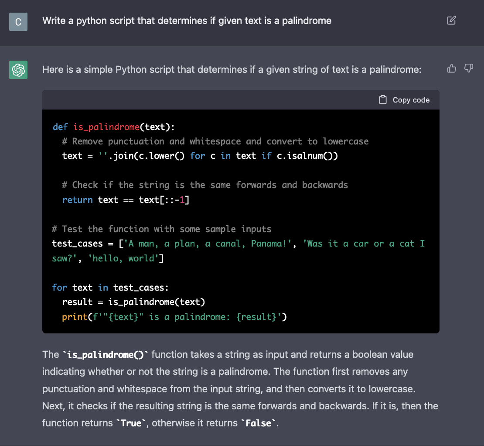484x446 pixels.
Task: Click the inline True code term
Action: 131,423
